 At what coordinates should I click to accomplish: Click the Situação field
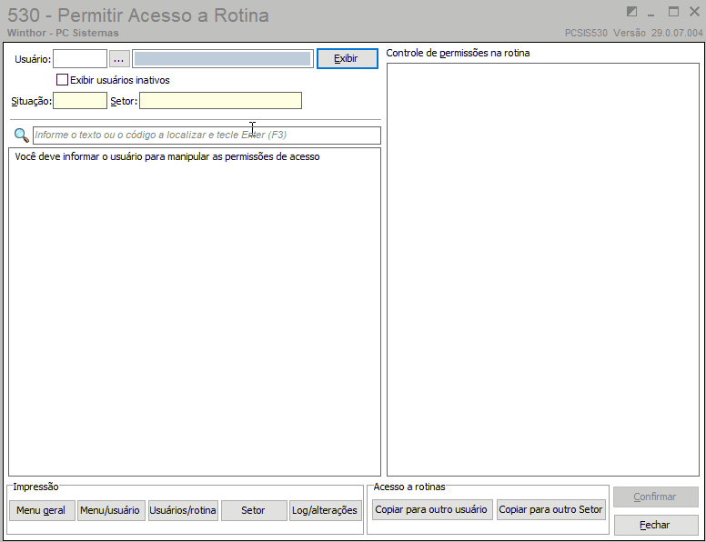(x=80, y=101)
